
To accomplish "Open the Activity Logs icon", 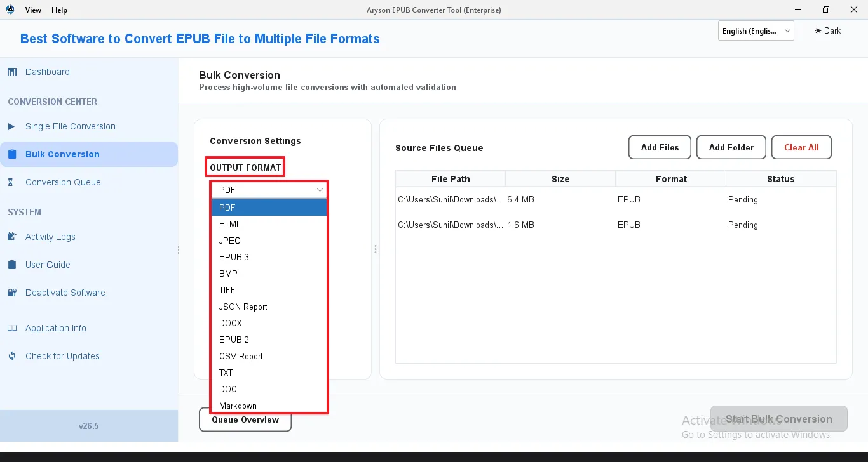I will point(12,237).
